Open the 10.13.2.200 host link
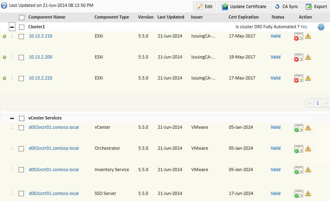Screen dimensions: 330x201 (40, 57)
